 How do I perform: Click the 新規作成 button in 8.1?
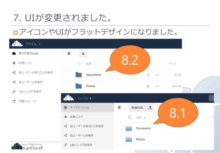[137, 108]
